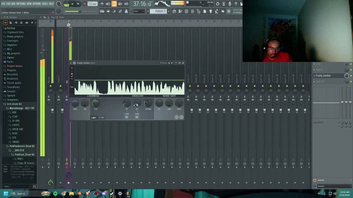Click the Fruity Limiter GAIN knob under Loudness
353x198 pixels.
[75, 103]
